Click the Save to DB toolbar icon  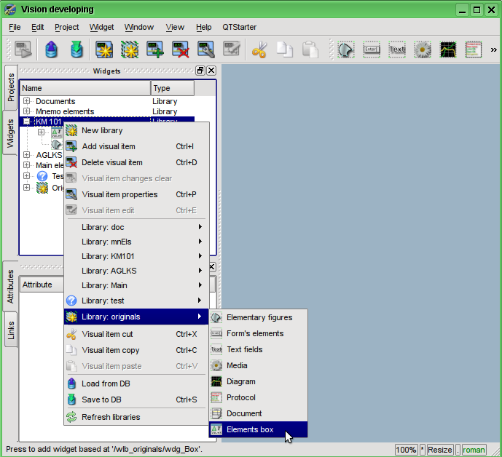[77, 50]
